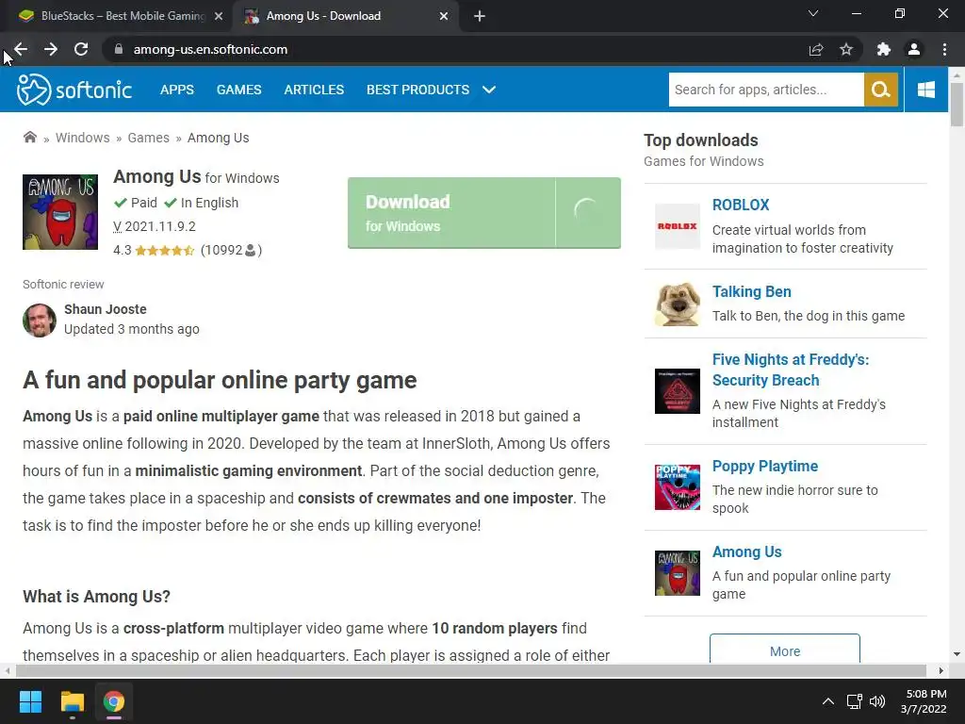Click Shaun Jooste's author avatar
The width and height of the screenshot is (965, 724).
(40, 321)
